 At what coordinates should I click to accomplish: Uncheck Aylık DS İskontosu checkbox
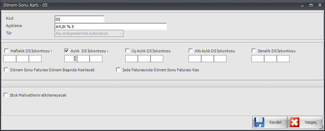(x=66, y=51)
